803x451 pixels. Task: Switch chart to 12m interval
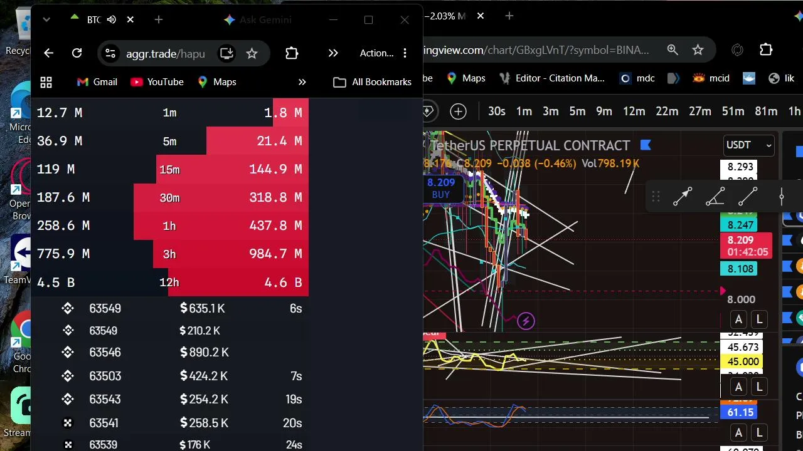click(634, 111)
